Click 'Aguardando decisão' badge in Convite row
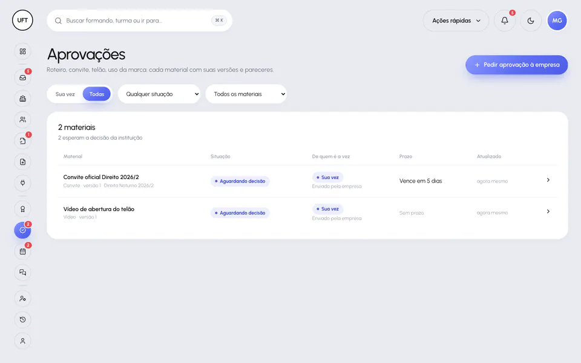581x363 pixels. pos(240,181)
